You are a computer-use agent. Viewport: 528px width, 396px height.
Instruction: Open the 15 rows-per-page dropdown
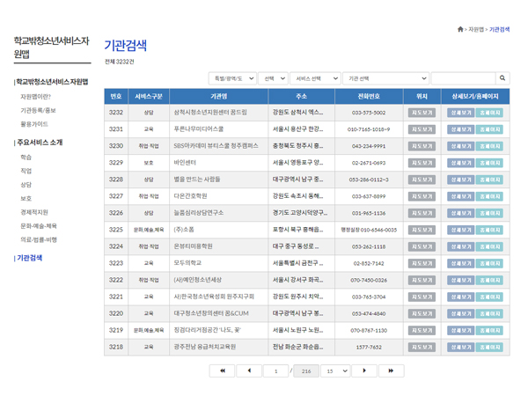pos(335,371)
